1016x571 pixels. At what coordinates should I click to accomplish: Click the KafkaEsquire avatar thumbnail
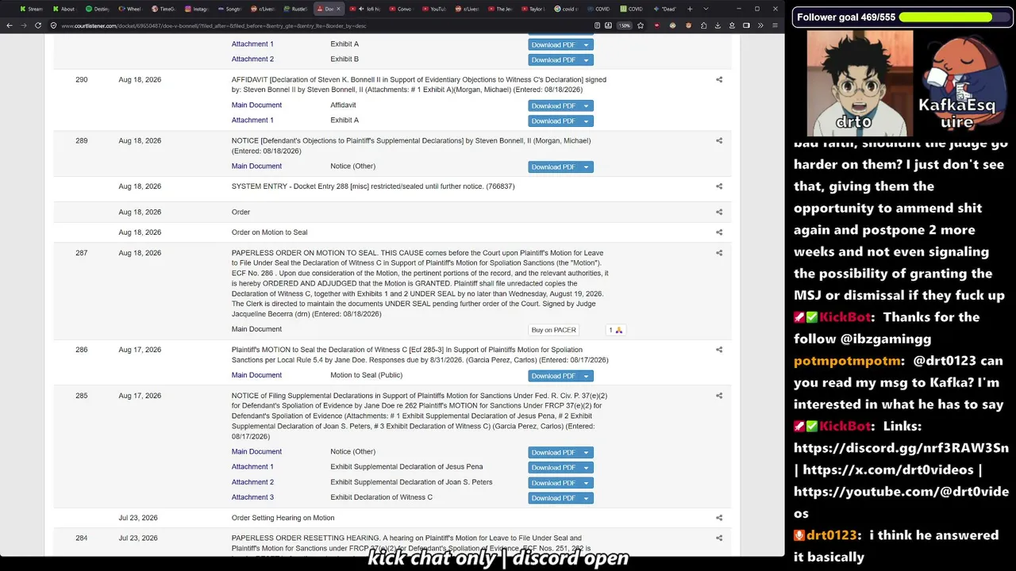click(960, 84)
